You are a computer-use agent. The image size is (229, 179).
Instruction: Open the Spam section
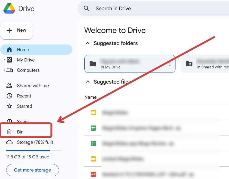point(23,121)
